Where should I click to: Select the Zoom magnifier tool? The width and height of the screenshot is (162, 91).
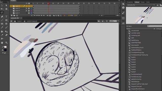point(6,43)
